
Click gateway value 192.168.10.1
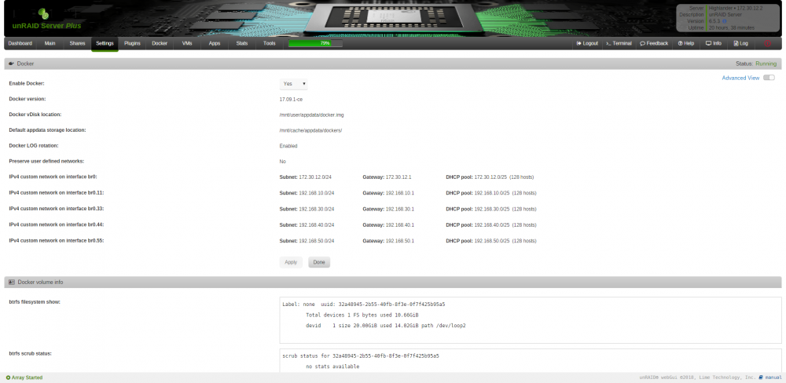399,193
